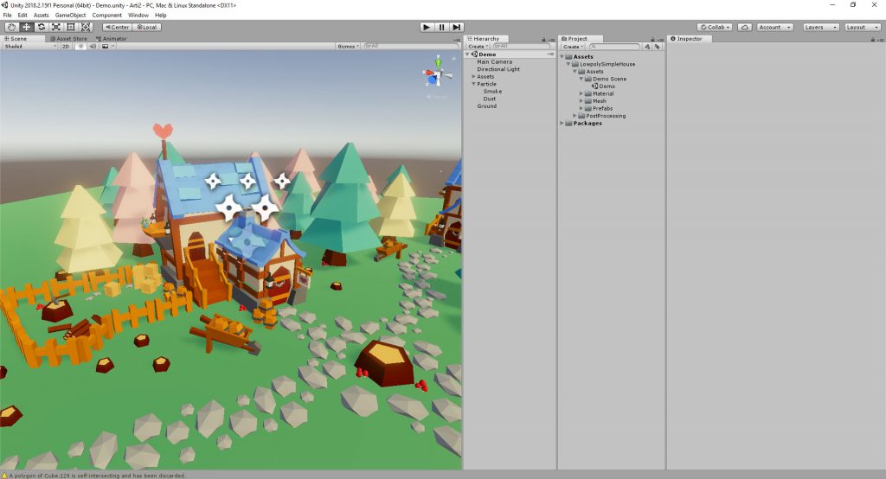886x479 pixels.
Task: Expand the Assets object in Hierarchy
Action: pos(473,76)
